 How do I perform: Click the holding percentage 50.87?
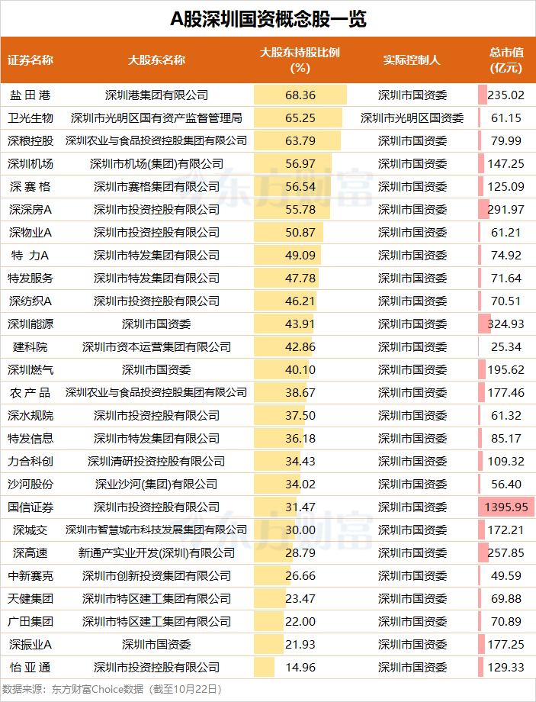(300, 233)
